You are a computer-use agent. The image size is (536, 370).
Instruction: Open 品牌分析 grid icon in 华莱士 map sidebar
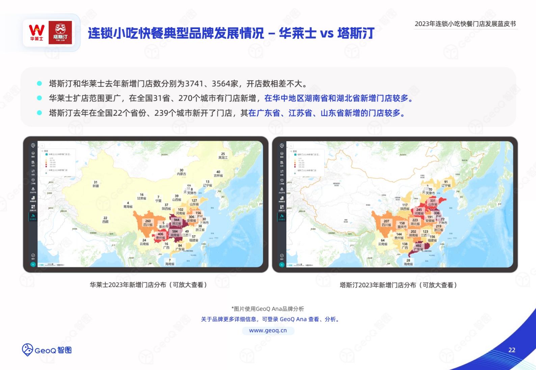click(x=33, y=208)
